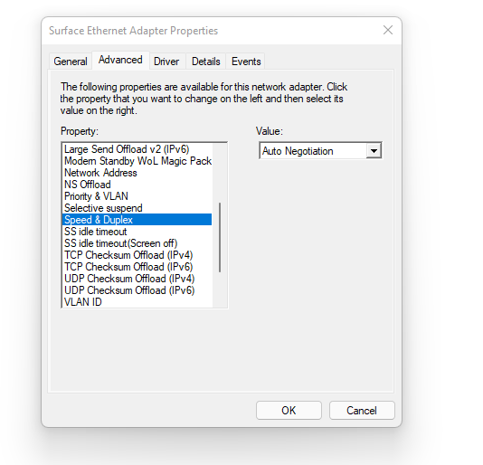Click the Property list scrollbar thumb
483x465 pixels.
coord(220,237)
